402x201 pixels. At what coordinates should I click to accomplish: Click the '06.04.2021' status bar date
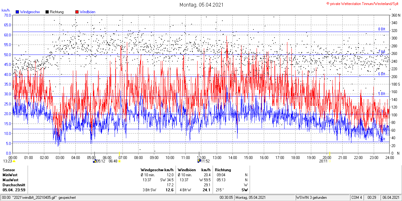click(x=391, y=198)
